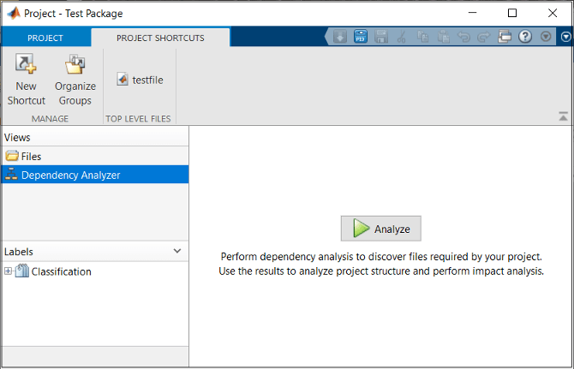Viewport: 574px width, 369px height.
Task: Expand the Classification label tree
Action: point(8,271)
